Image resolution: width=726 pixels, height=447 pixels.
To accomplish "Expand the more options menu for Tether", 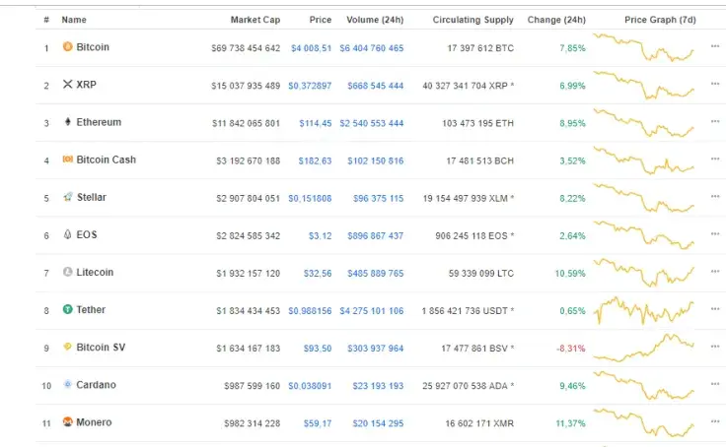I will pos(715,309).
